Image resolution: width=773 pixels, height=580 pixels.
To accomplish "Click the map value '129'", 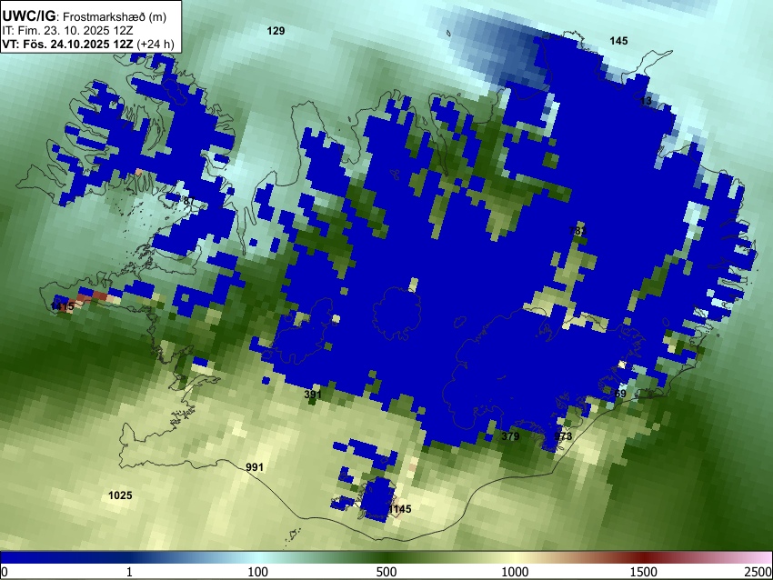I will point(276,31).
